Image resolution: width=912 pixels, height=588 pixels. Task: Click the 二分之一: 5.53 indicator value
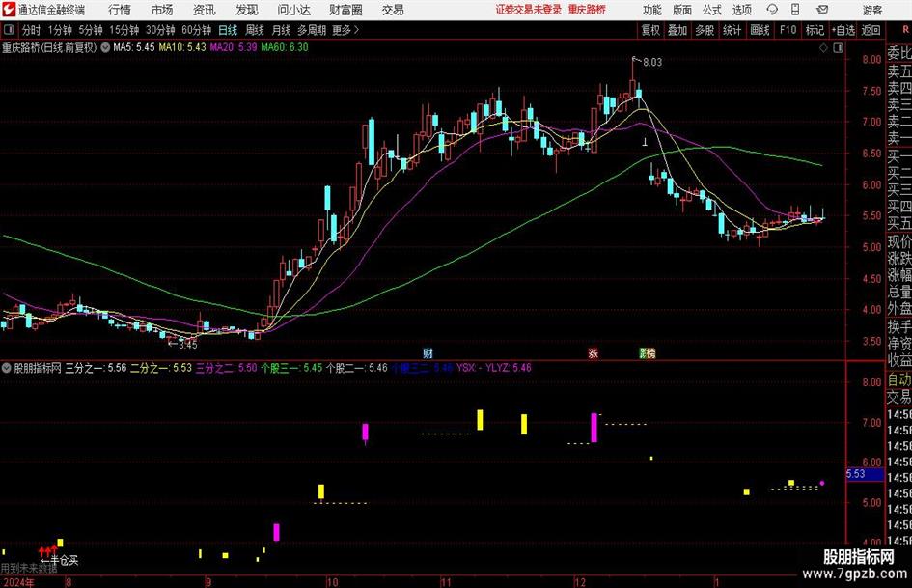click(160, 368)
